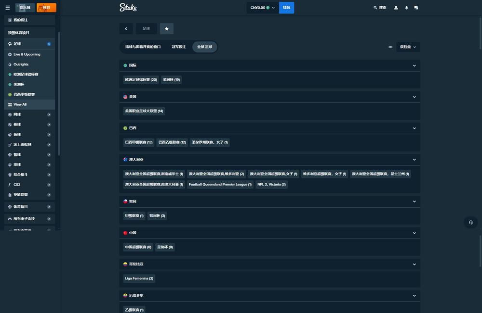Expand the 篮球 sidebar arrow
The width and height of the screenshot is (482, 313).
point(49,155)
